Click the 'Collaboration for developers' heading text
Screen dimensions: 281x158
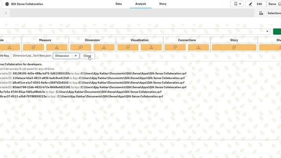[x=23, y=64]
